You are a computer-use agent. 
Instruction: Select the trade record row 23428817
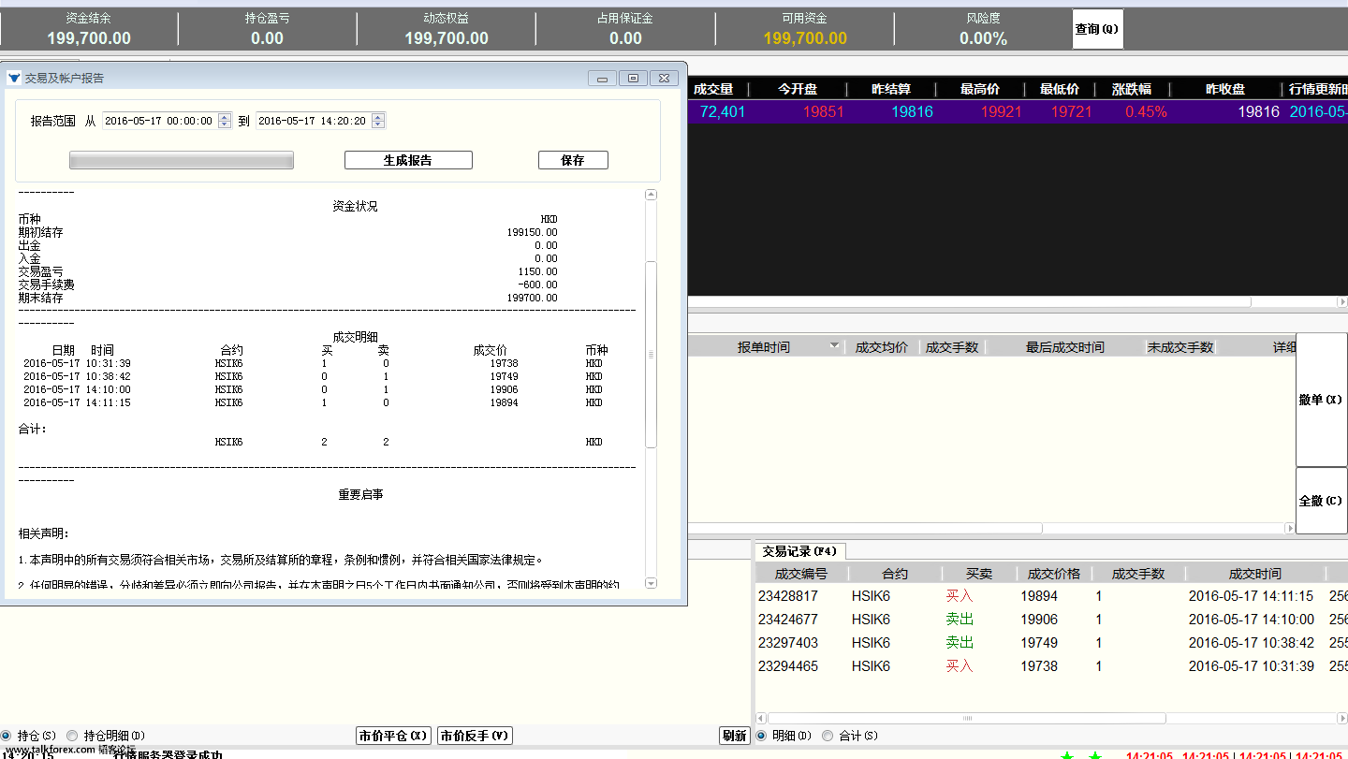tap(1051, 596)
